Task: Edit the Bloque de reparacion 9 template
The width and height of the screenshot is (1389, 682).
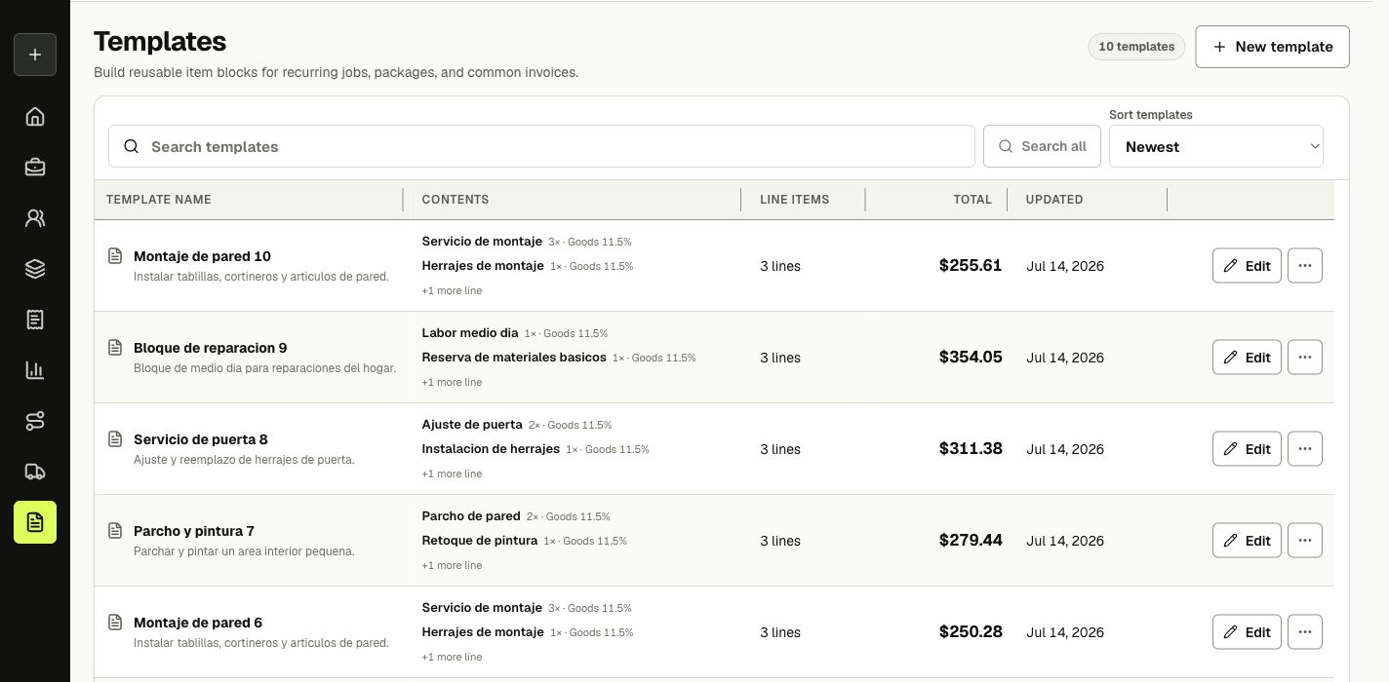Action: tap(1247, 357)
